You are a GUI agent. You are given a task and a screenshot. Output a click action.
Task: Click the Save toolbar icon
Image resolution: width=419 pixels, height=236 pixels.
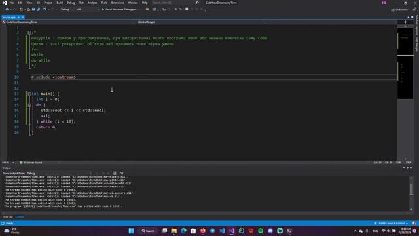(33, 9)
